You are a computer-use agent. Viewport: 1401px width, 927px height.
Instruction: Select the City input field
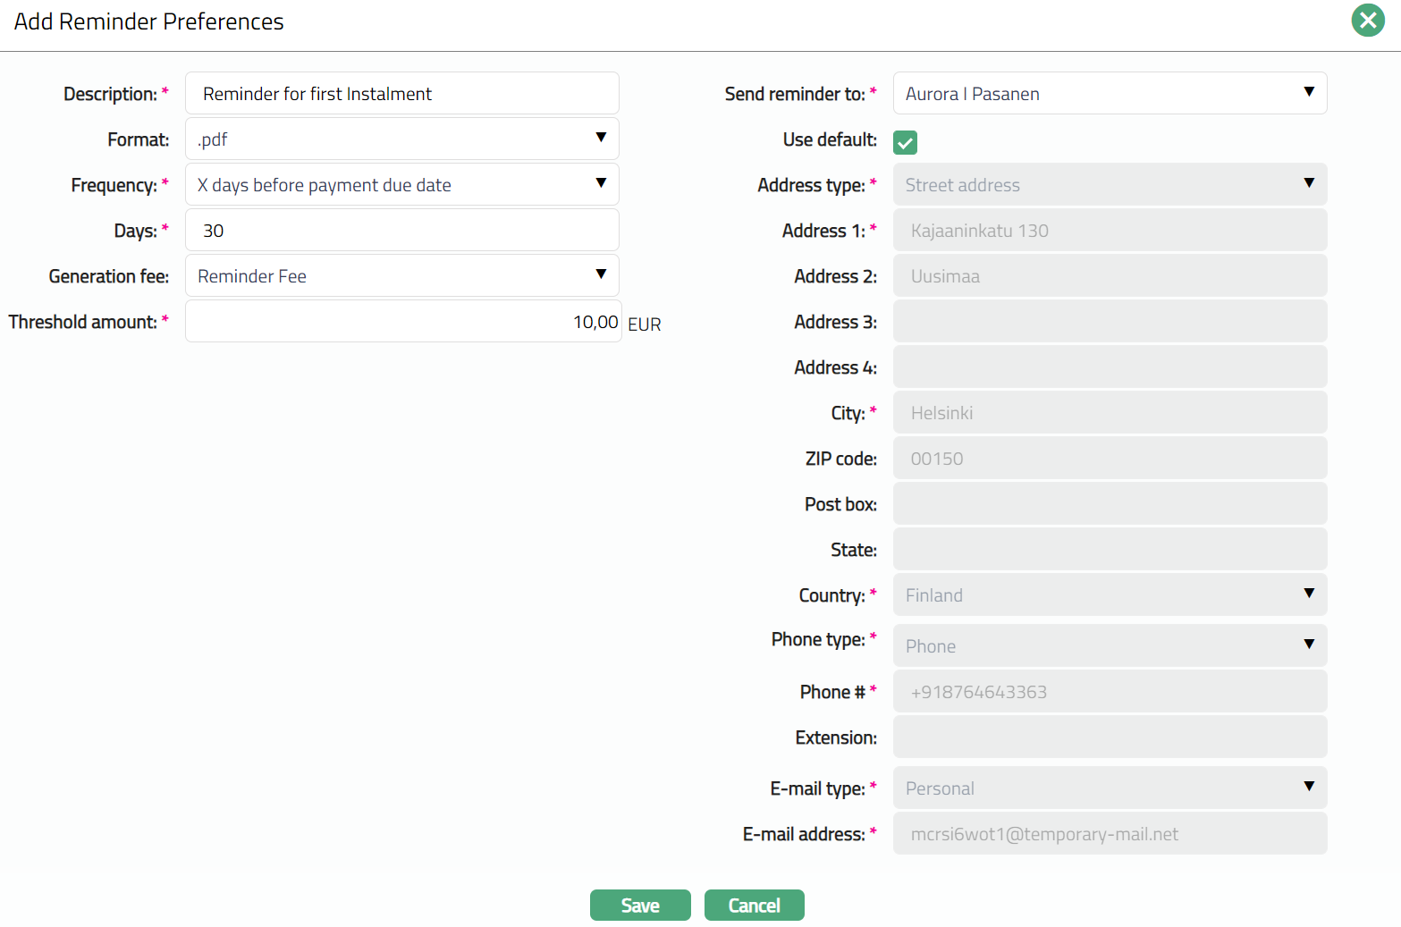coord(1109,413)
